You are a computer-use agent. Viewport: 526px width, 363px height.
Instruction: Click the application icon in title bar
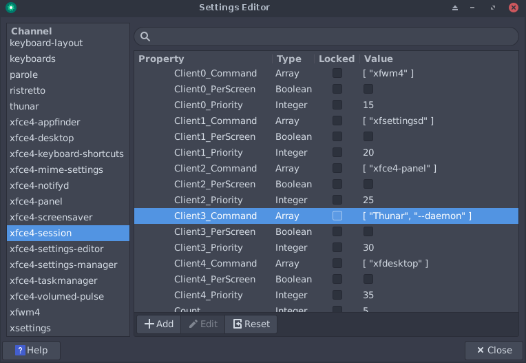10,8
